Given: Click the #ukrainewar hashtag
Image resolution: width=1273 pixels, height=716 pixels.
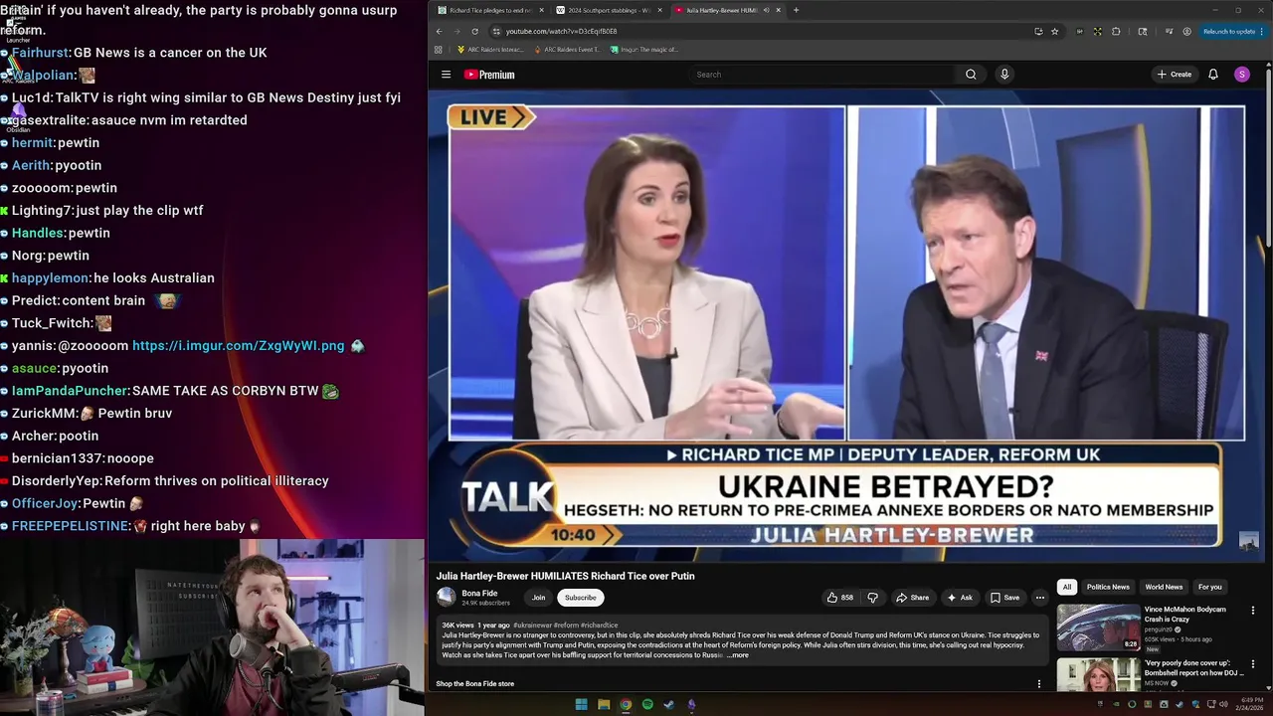Looking at the screenshot, I should (532, 626).
